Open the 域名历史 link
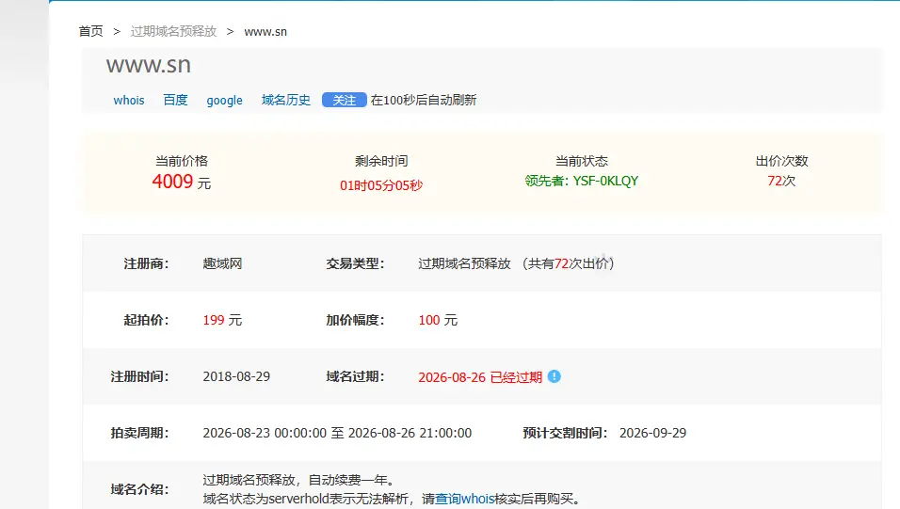The width and height of the screenshot is (900, 509). [286, 100]
